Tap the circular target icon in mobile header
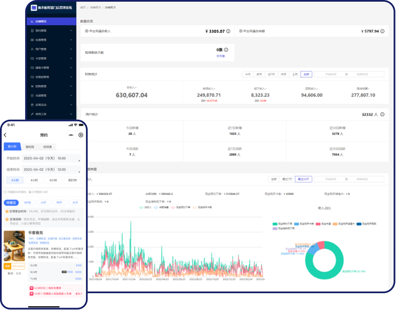Screen dimensions: 396x310 point(81,135)
